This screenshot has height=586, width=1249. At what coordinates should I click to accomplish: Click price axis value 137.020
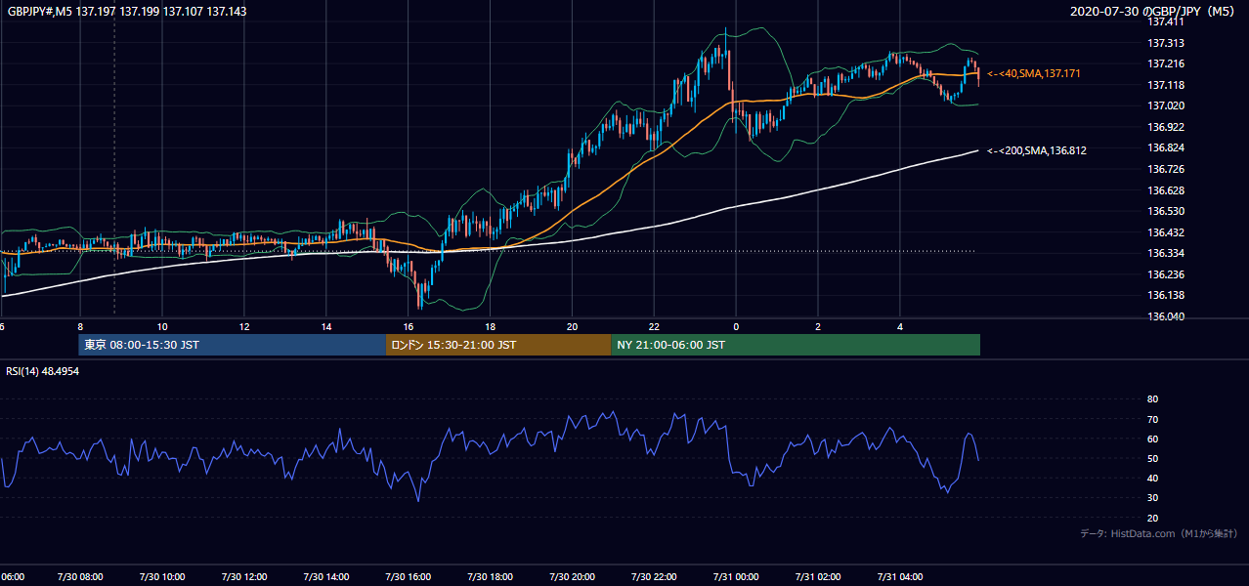click(1166, 105)
